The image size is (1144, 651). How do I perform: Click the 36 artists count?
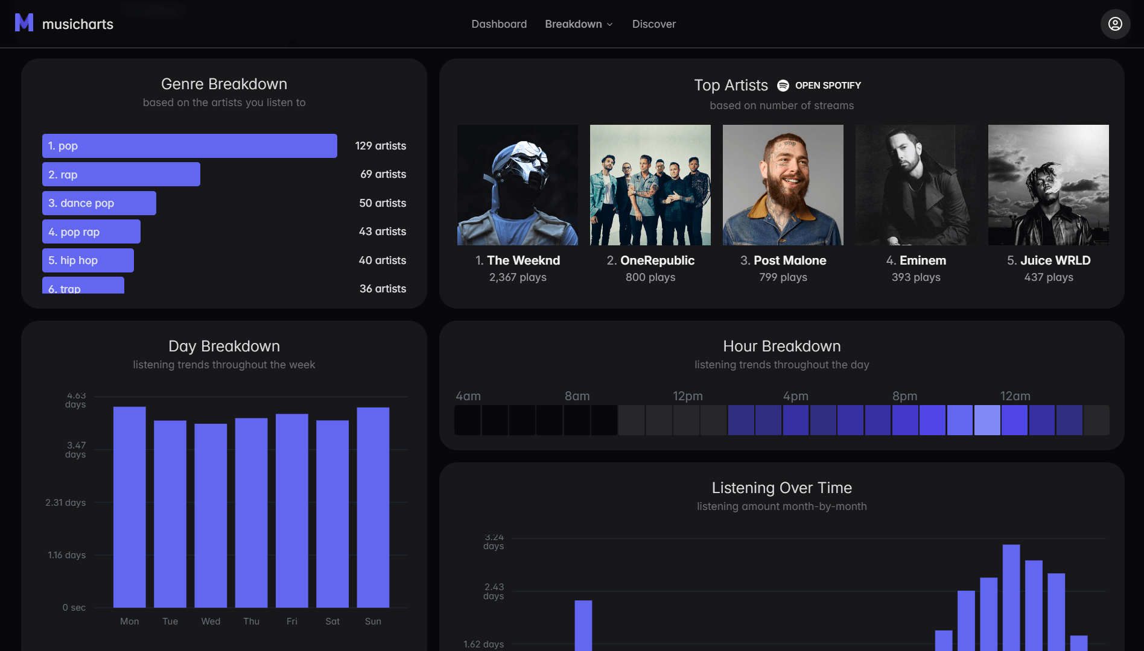(x=383, y=289)
